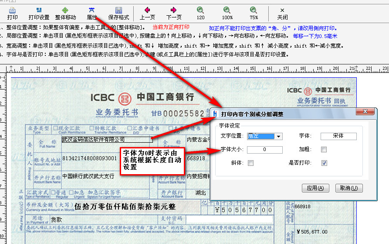Set zoom to 100%
This screenshot has width=389, height=244.
pyautogui.click(x=227, y=14)
